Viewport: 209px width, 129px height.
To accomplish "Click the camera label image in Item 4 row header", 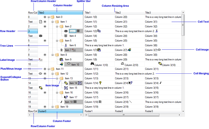I will coord(41,36).
